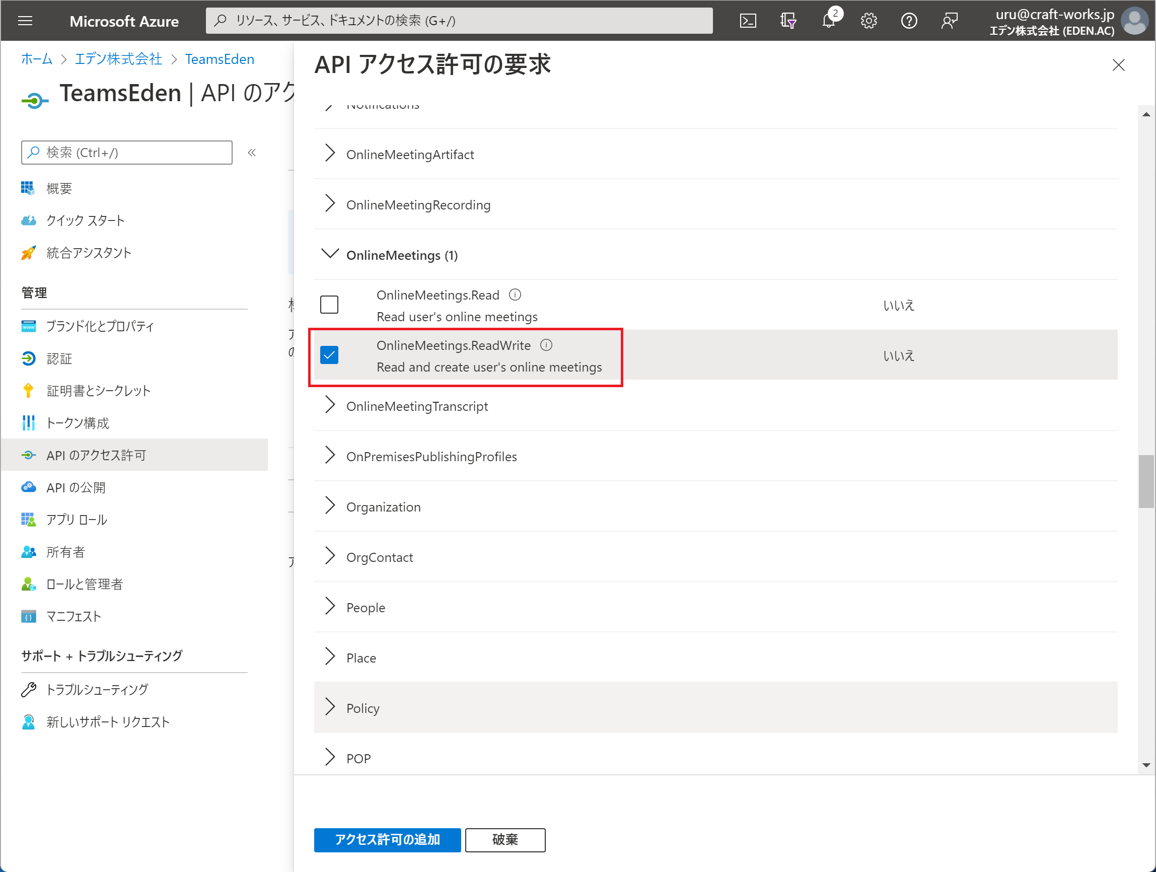
Task: Click アクセス許可の追加 button
Action: (387, 840)
